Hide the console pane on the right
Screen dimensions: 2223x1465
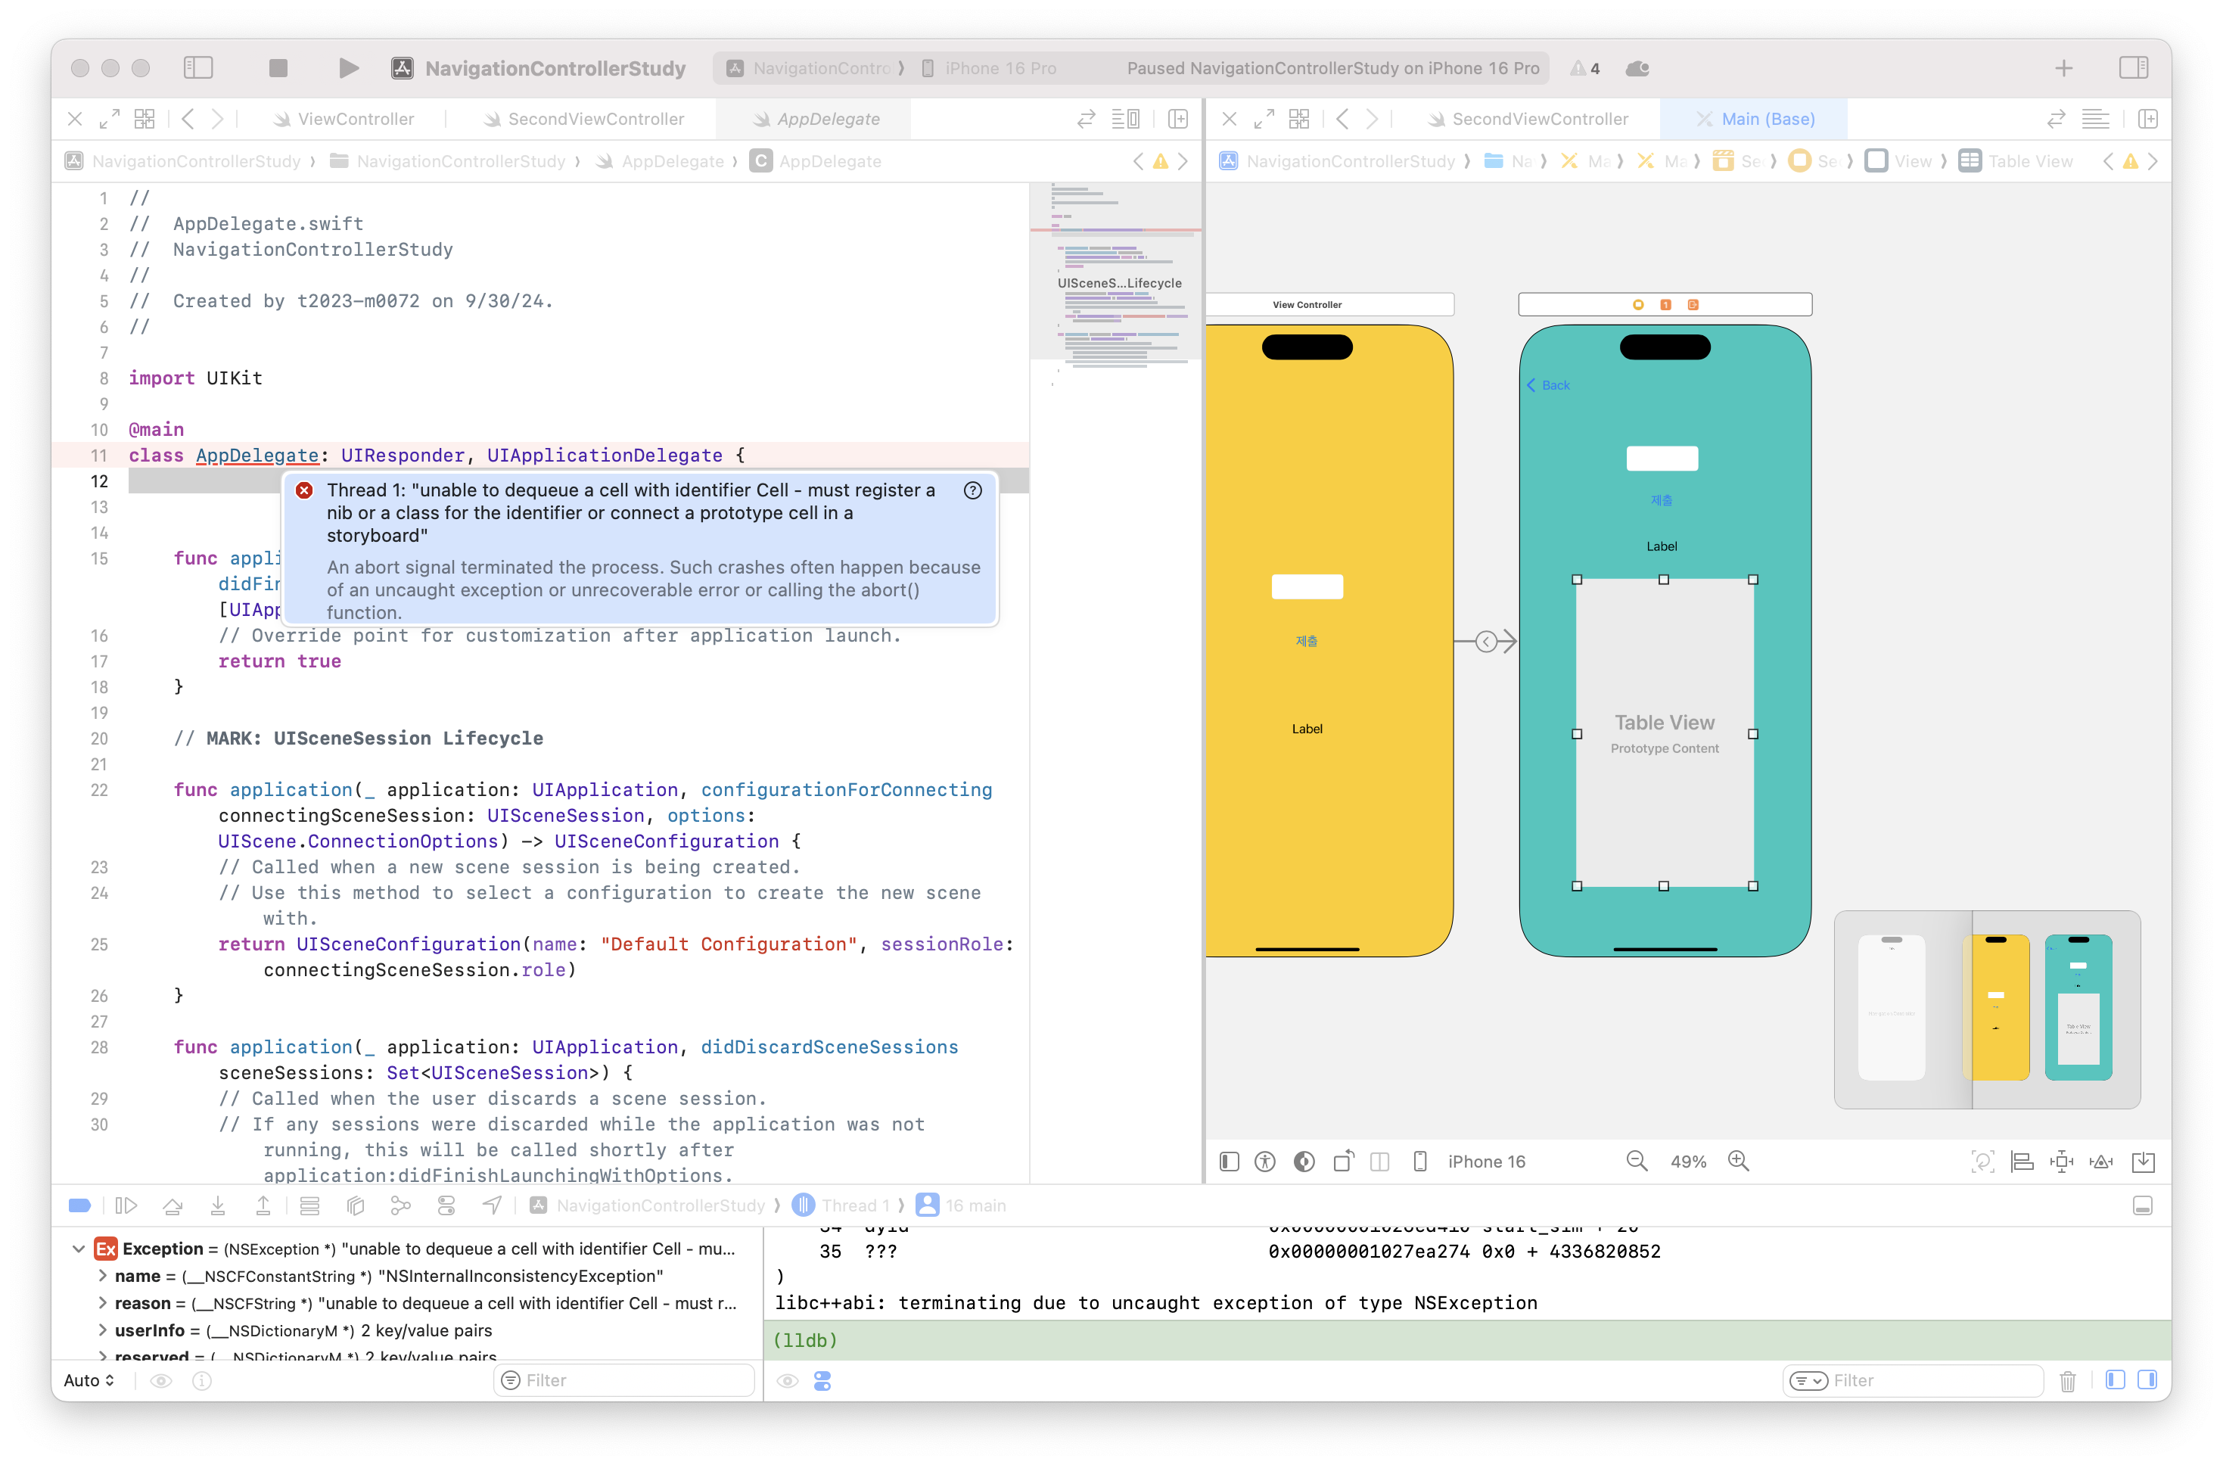pyautogui.click(x=2147, y=1380)
